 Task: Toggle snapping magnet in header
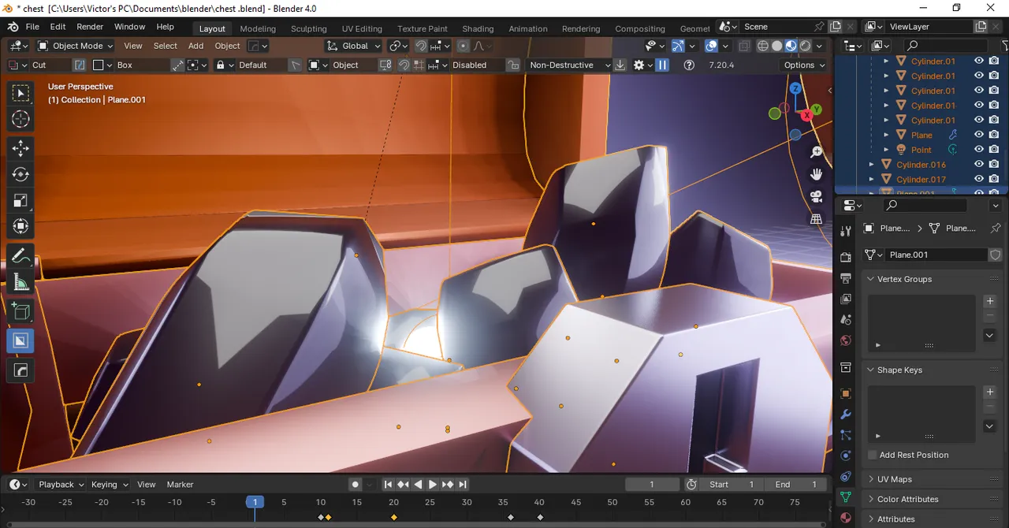pyautogui.click(x=422, y=46)
